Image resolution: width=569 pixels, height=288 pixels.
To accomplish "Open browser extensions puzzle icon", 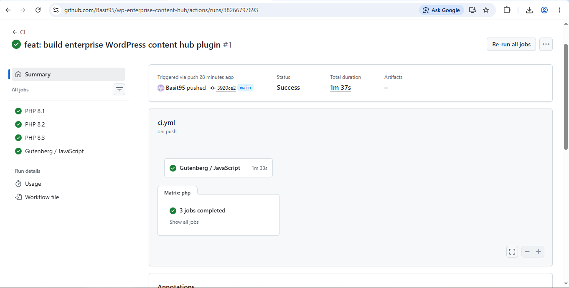I will 507,10.
